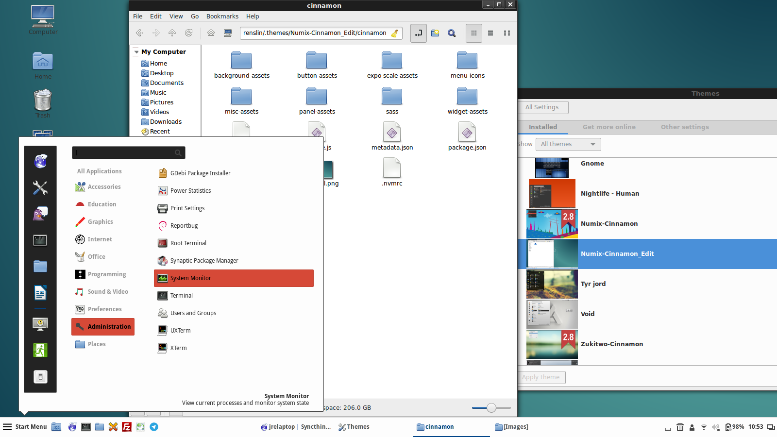This screenshot has height=437, width=777.
Task: Open the All themes dropdown
Action: [568, 144]
